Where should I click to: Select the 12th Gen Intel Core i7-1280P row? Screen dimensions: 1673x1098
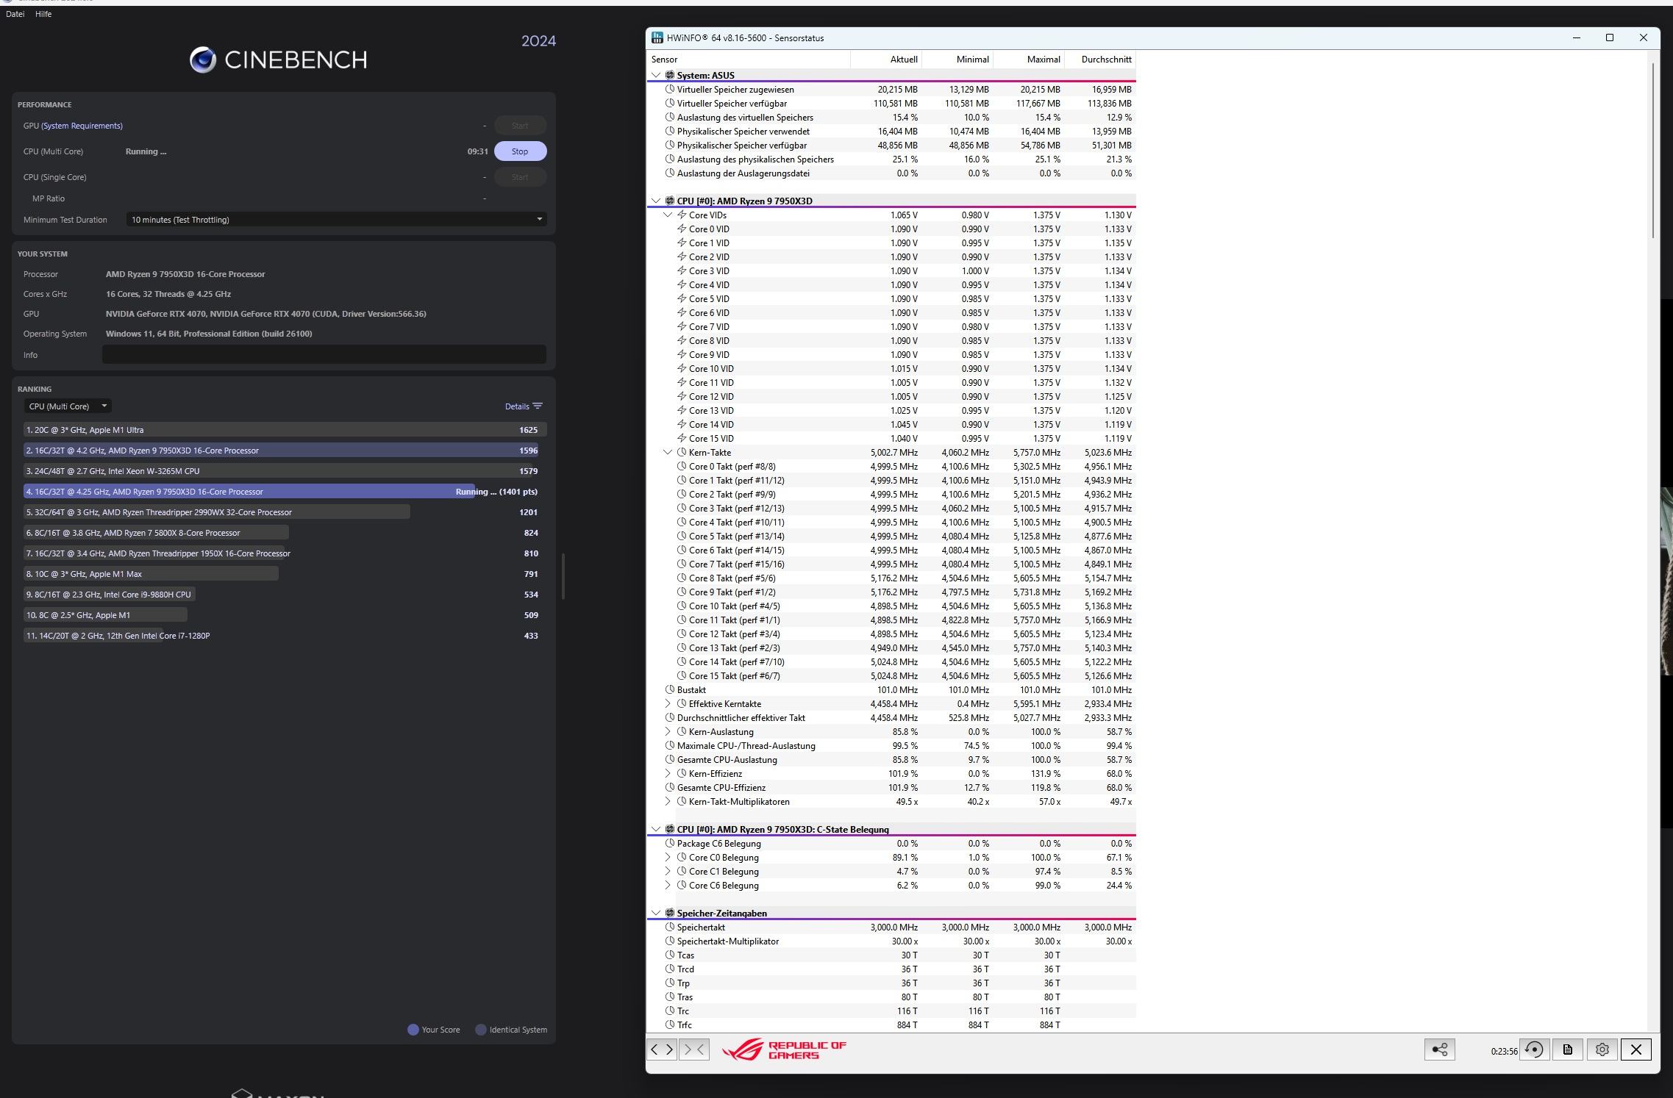click(285, 636)
